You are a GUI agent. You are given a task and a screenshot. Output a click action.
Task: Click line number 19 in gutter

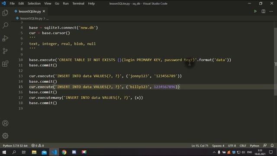click(x=21, y=108)
